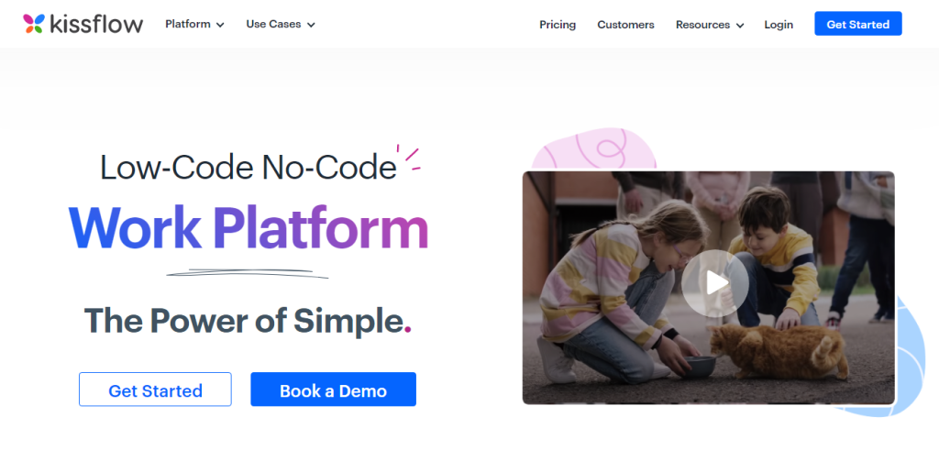Click the video thumbnail showing the orange cat
The height and width of the screenshot is (461, 939).
[x=709, y=288]
